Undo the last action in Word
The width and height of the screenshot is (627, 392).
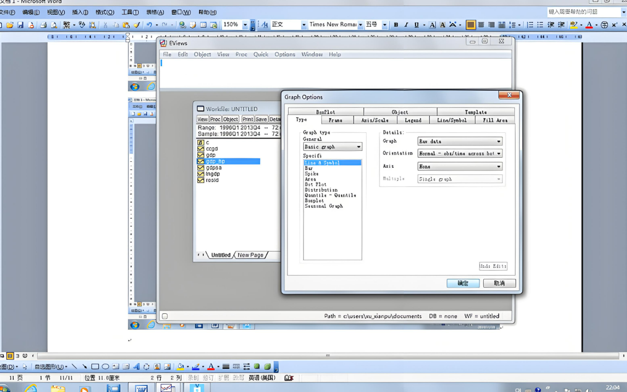[x=149, y=25]
